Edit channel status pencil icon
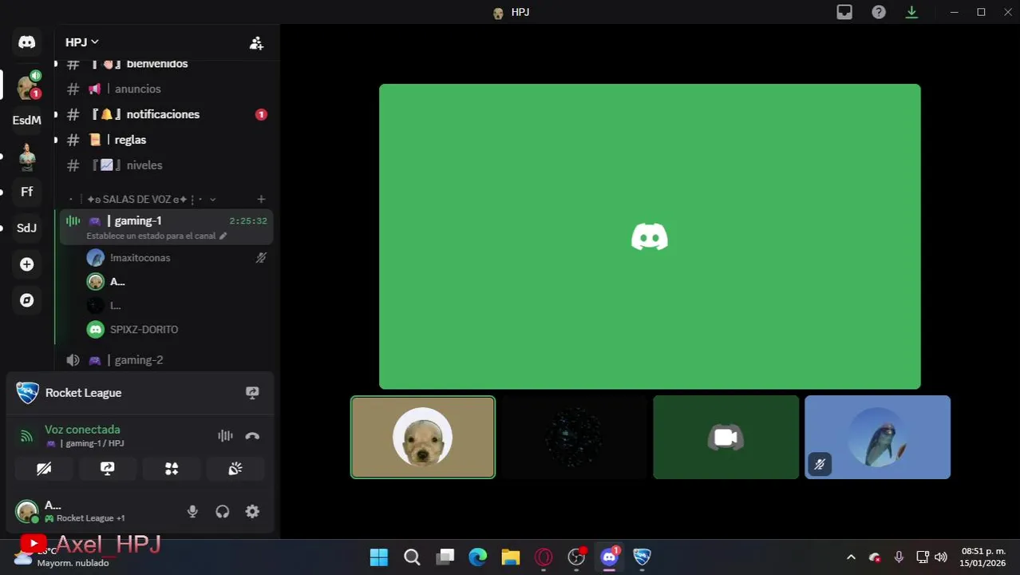The height and width of the screenshot is (575, 1020). click(223, 236)
